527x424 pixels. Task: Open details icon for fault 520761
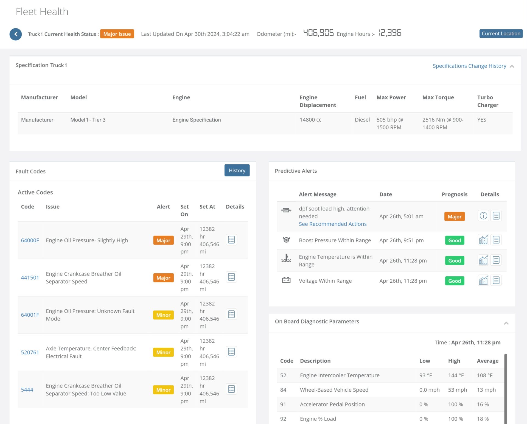tap(231, 352)
